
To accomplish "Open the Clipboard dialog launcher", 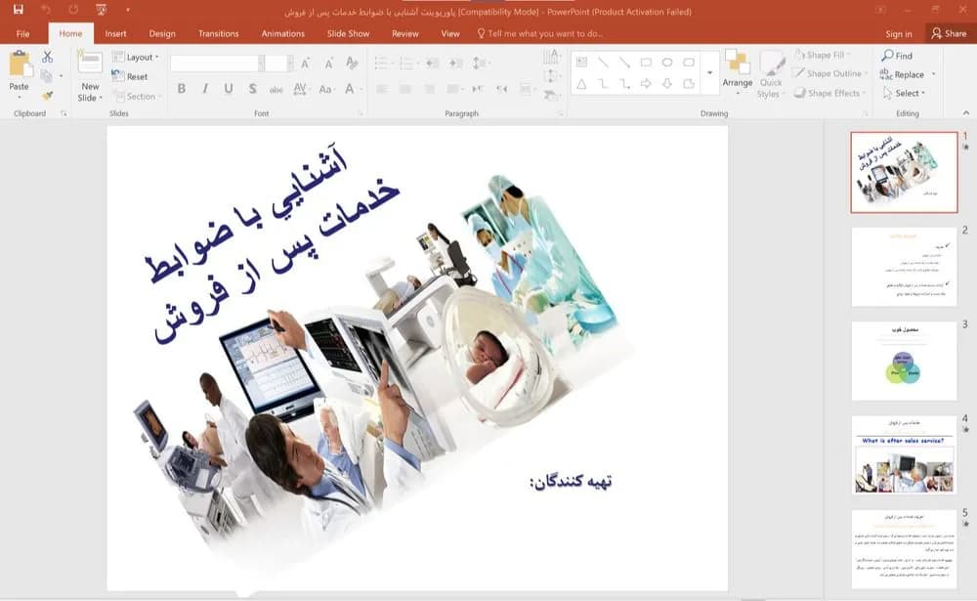I will 64,113.
